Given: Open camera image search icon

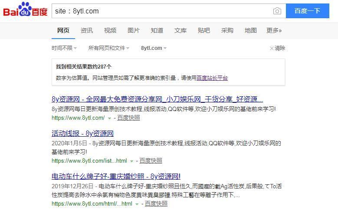Looking at the screenshot, I should click(x=277, y=11).
